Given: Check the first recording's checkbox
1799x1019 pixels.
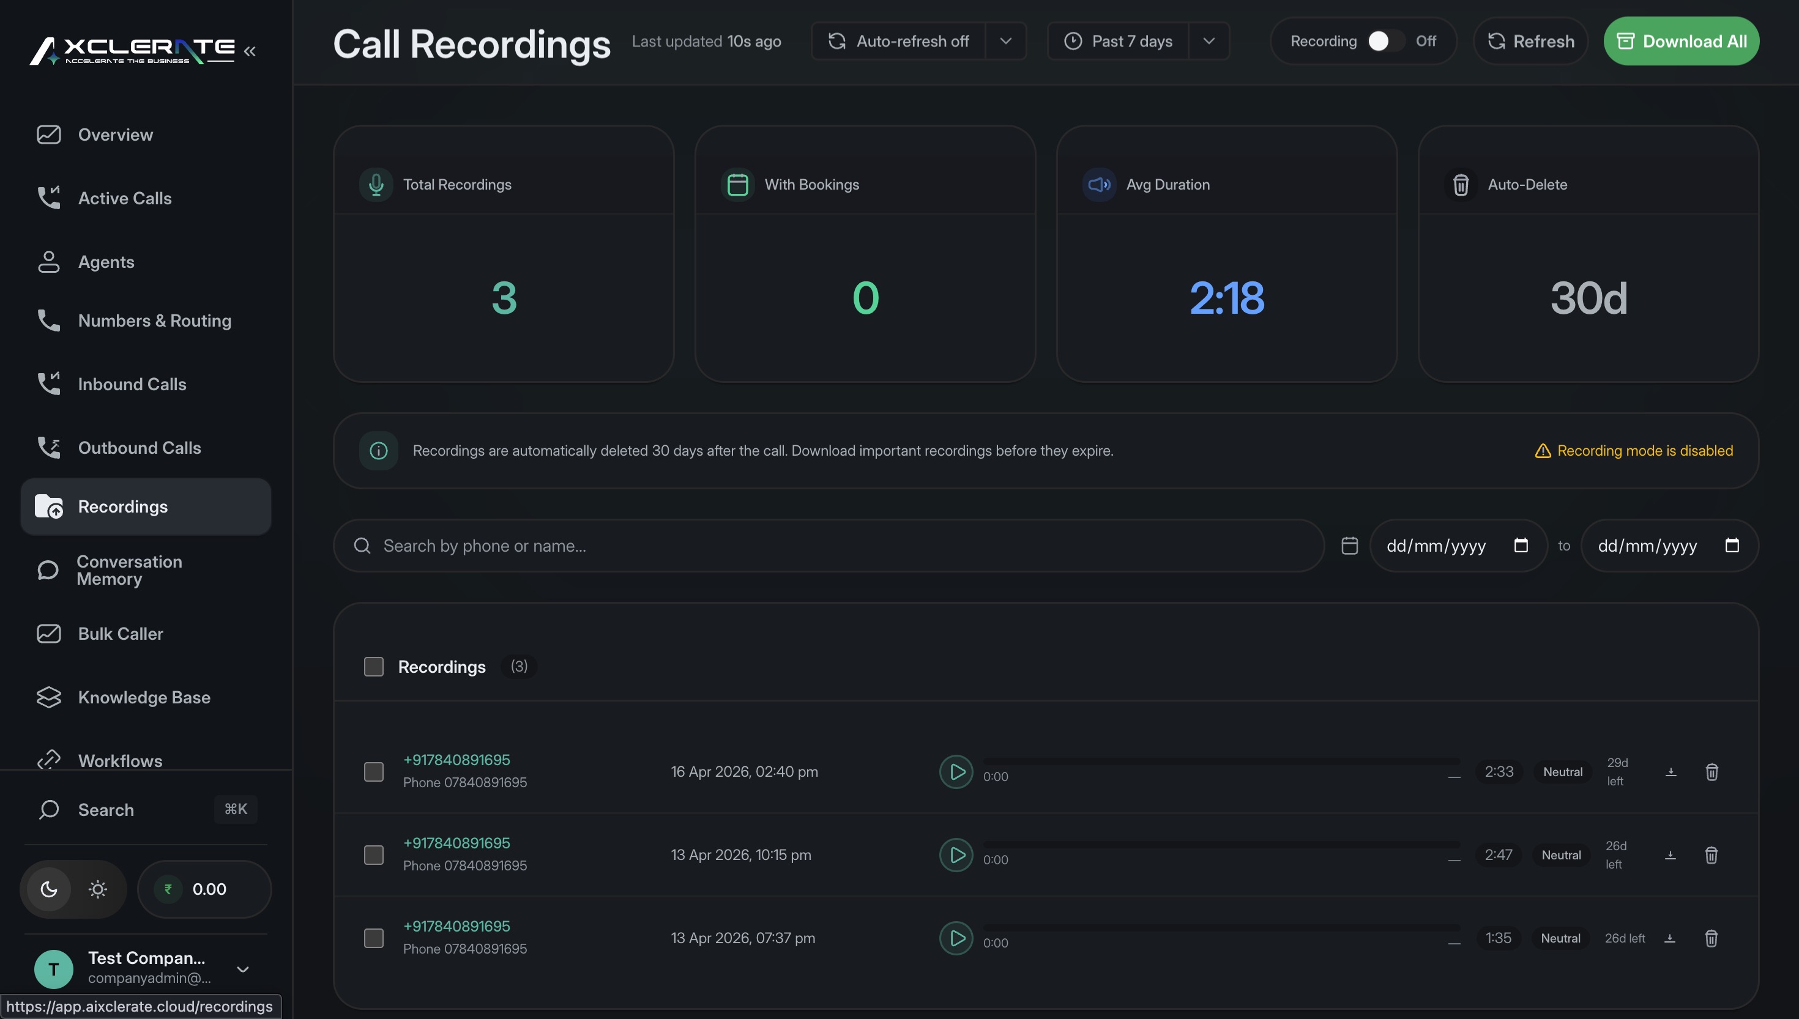Looking at the screenshot, I should click(374, 771).
